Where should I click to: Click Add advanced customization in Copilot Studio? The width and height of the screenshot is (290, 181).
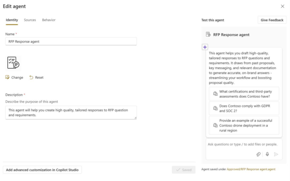pos(42,170)
